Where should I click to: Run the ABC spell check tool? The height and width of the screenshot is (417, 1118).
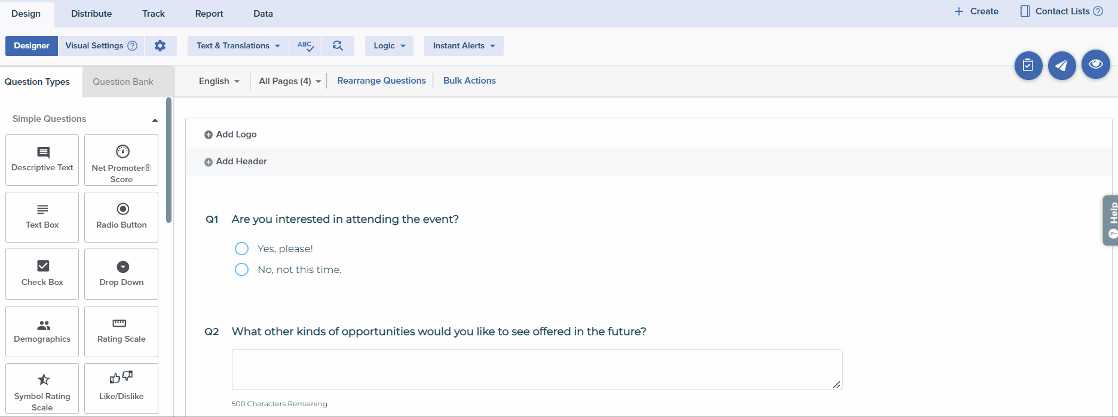coord(305,46)
